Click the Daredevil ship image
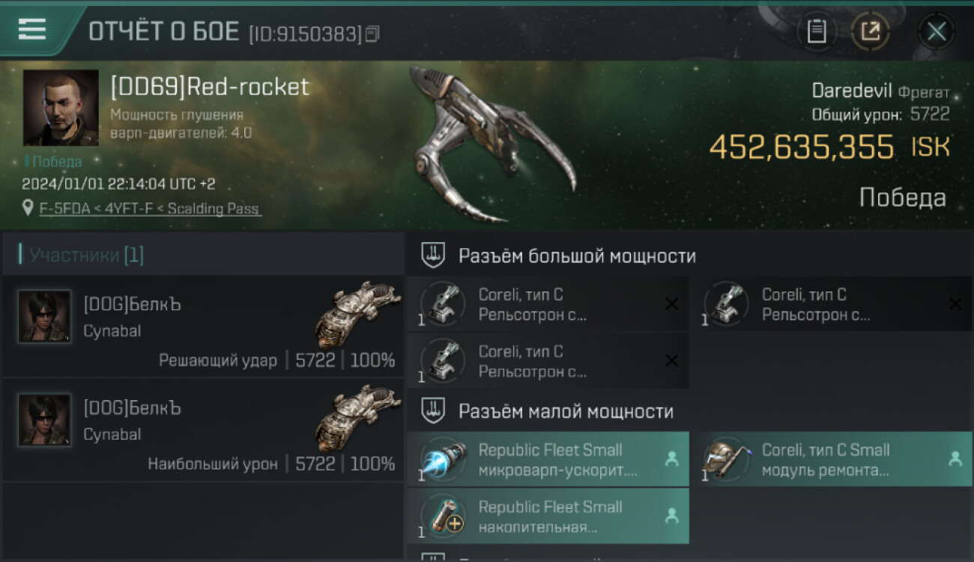 (491, 144)
